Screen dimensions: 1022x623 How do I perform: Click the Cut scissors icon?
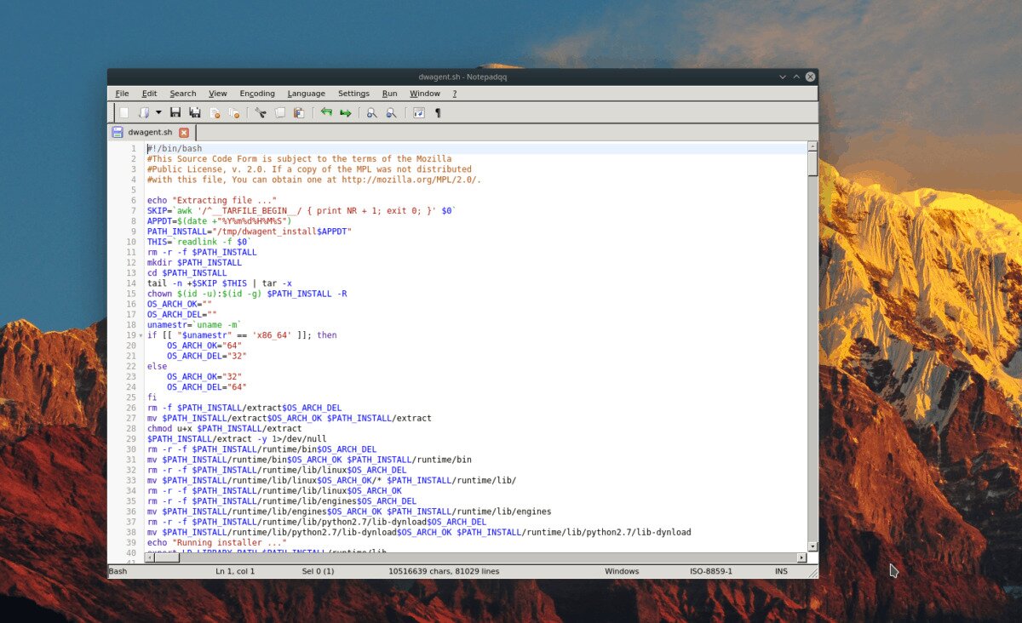(261, 112)
